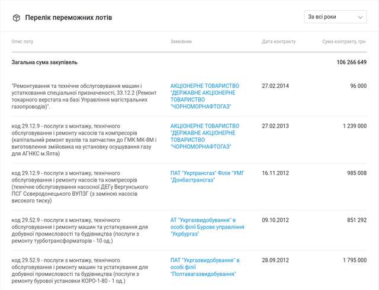Follow the Укргазвидобування Укрбургаз customer link
The height and width of the screenshot is (290, 379).
207,227
